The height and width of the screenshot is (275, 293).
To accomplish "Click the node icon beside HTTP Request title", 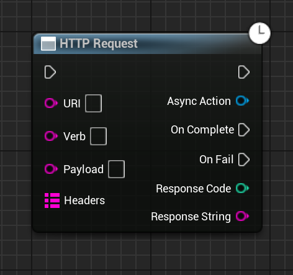I will [48, 43].
